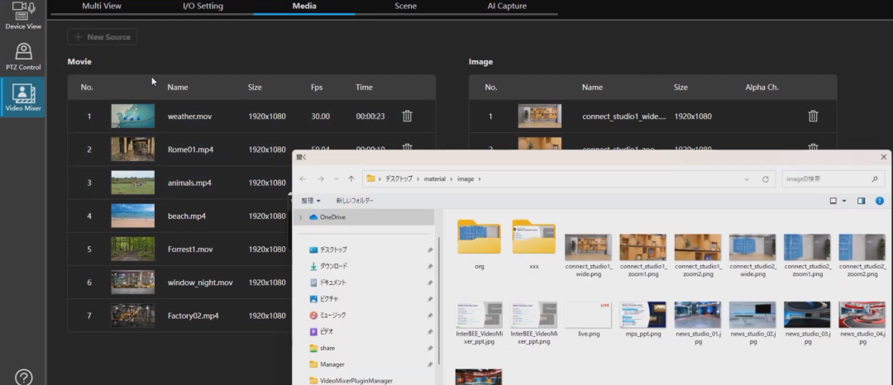Refresh the file dialog folder view

766,178
